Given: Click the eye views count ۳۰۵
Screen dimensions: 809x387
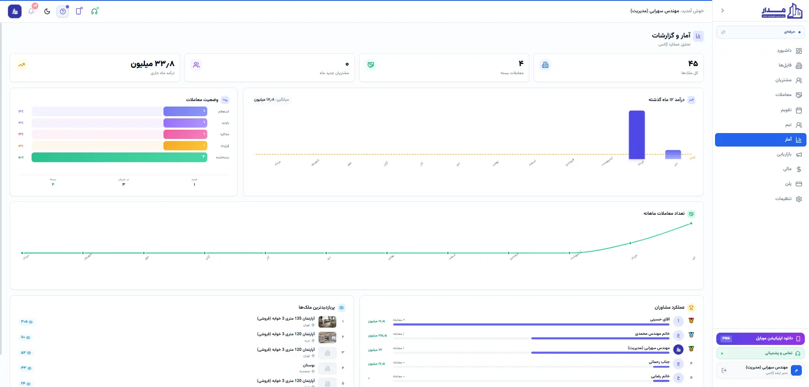Looking at the screenshot, I should click(27, 322).
